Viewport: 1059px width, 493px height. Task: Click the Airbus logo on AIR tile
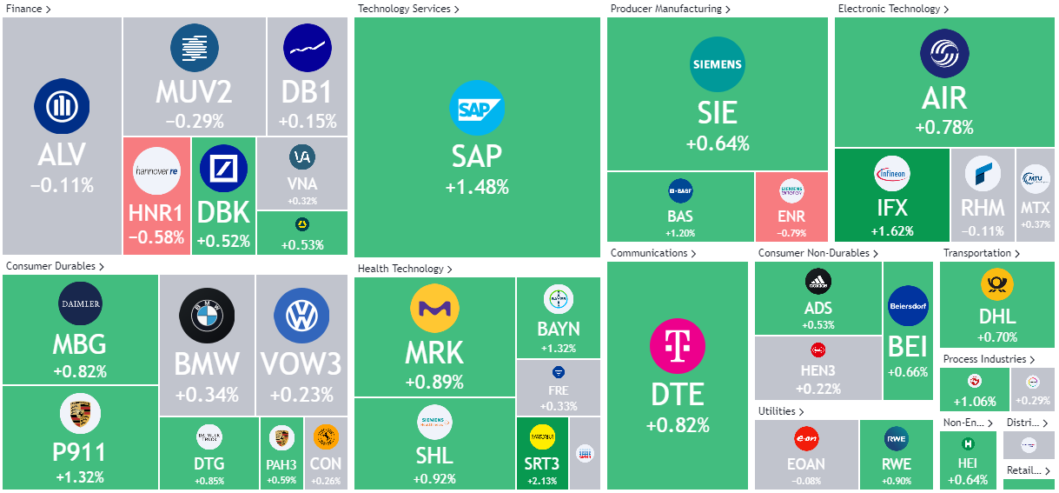944,53
